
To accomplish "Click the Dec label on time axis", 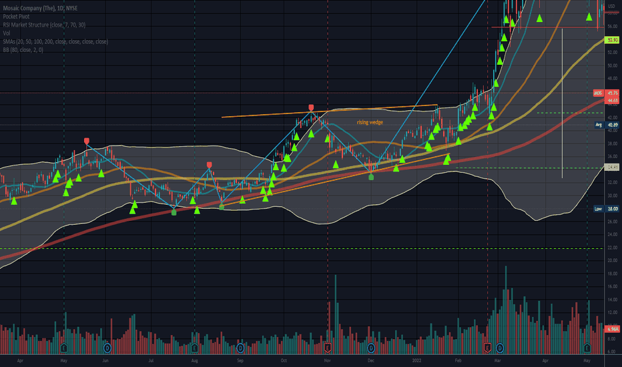I will coord(370,360).
